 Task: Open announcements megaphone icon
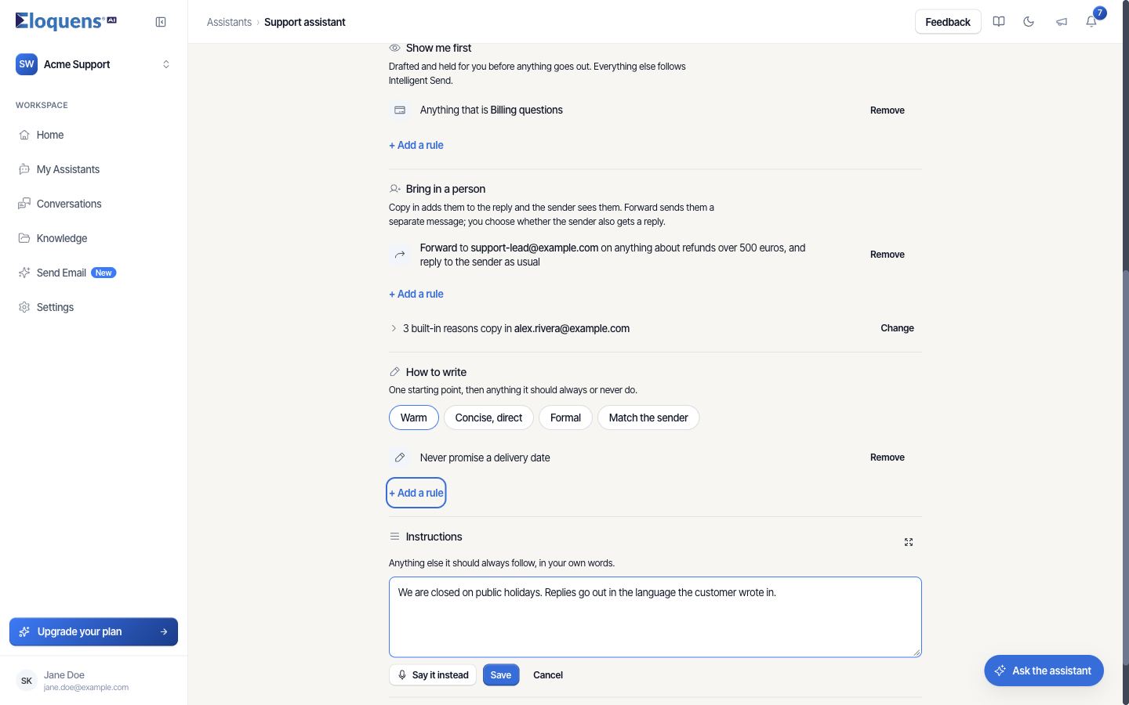pos(1061,22)
